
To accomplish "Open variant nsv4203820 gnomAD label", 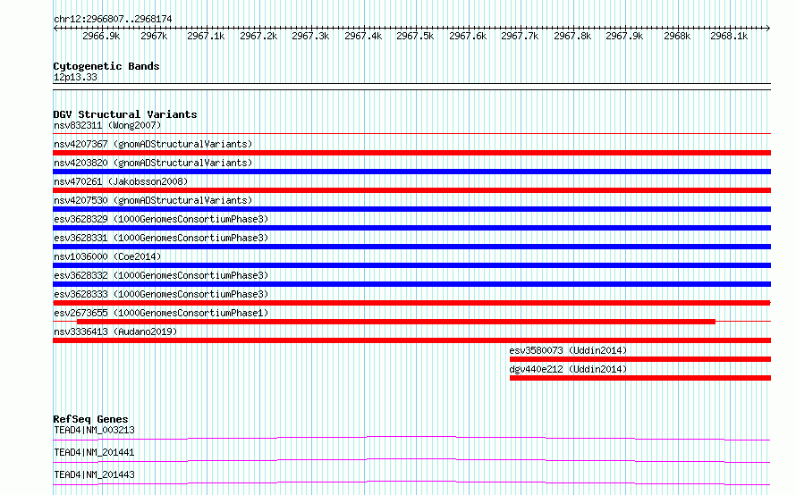I will (x=153, y=163).
